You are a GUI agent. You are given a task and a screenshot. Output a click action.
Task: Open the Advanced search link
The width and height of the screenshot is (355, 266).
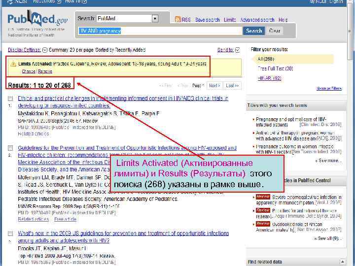(257, 20)
